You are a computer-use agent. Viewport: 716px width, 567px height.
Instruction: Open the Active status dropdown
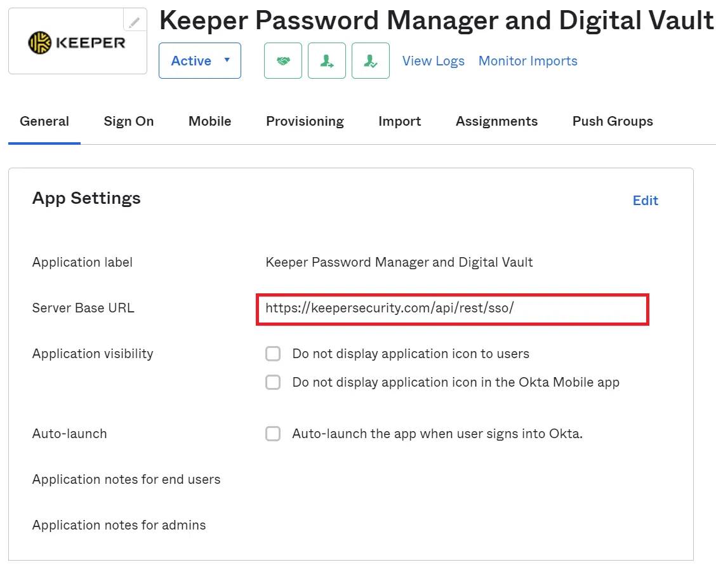coord(200,61)
